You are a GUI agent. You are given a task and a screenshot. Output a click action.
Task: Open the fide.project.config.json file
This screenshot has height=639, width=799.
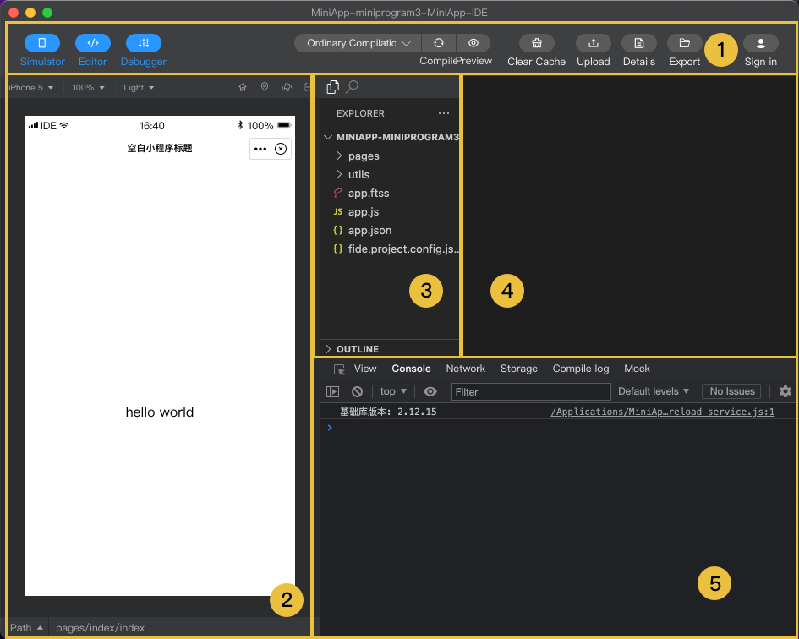[x=391, y=248]
